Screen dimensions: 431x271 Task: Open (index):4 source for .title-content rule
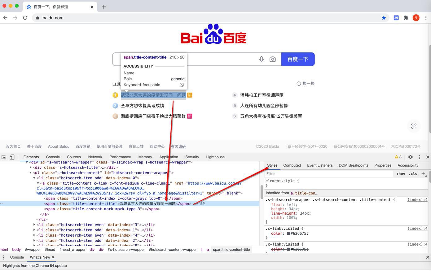click(417, 200)
